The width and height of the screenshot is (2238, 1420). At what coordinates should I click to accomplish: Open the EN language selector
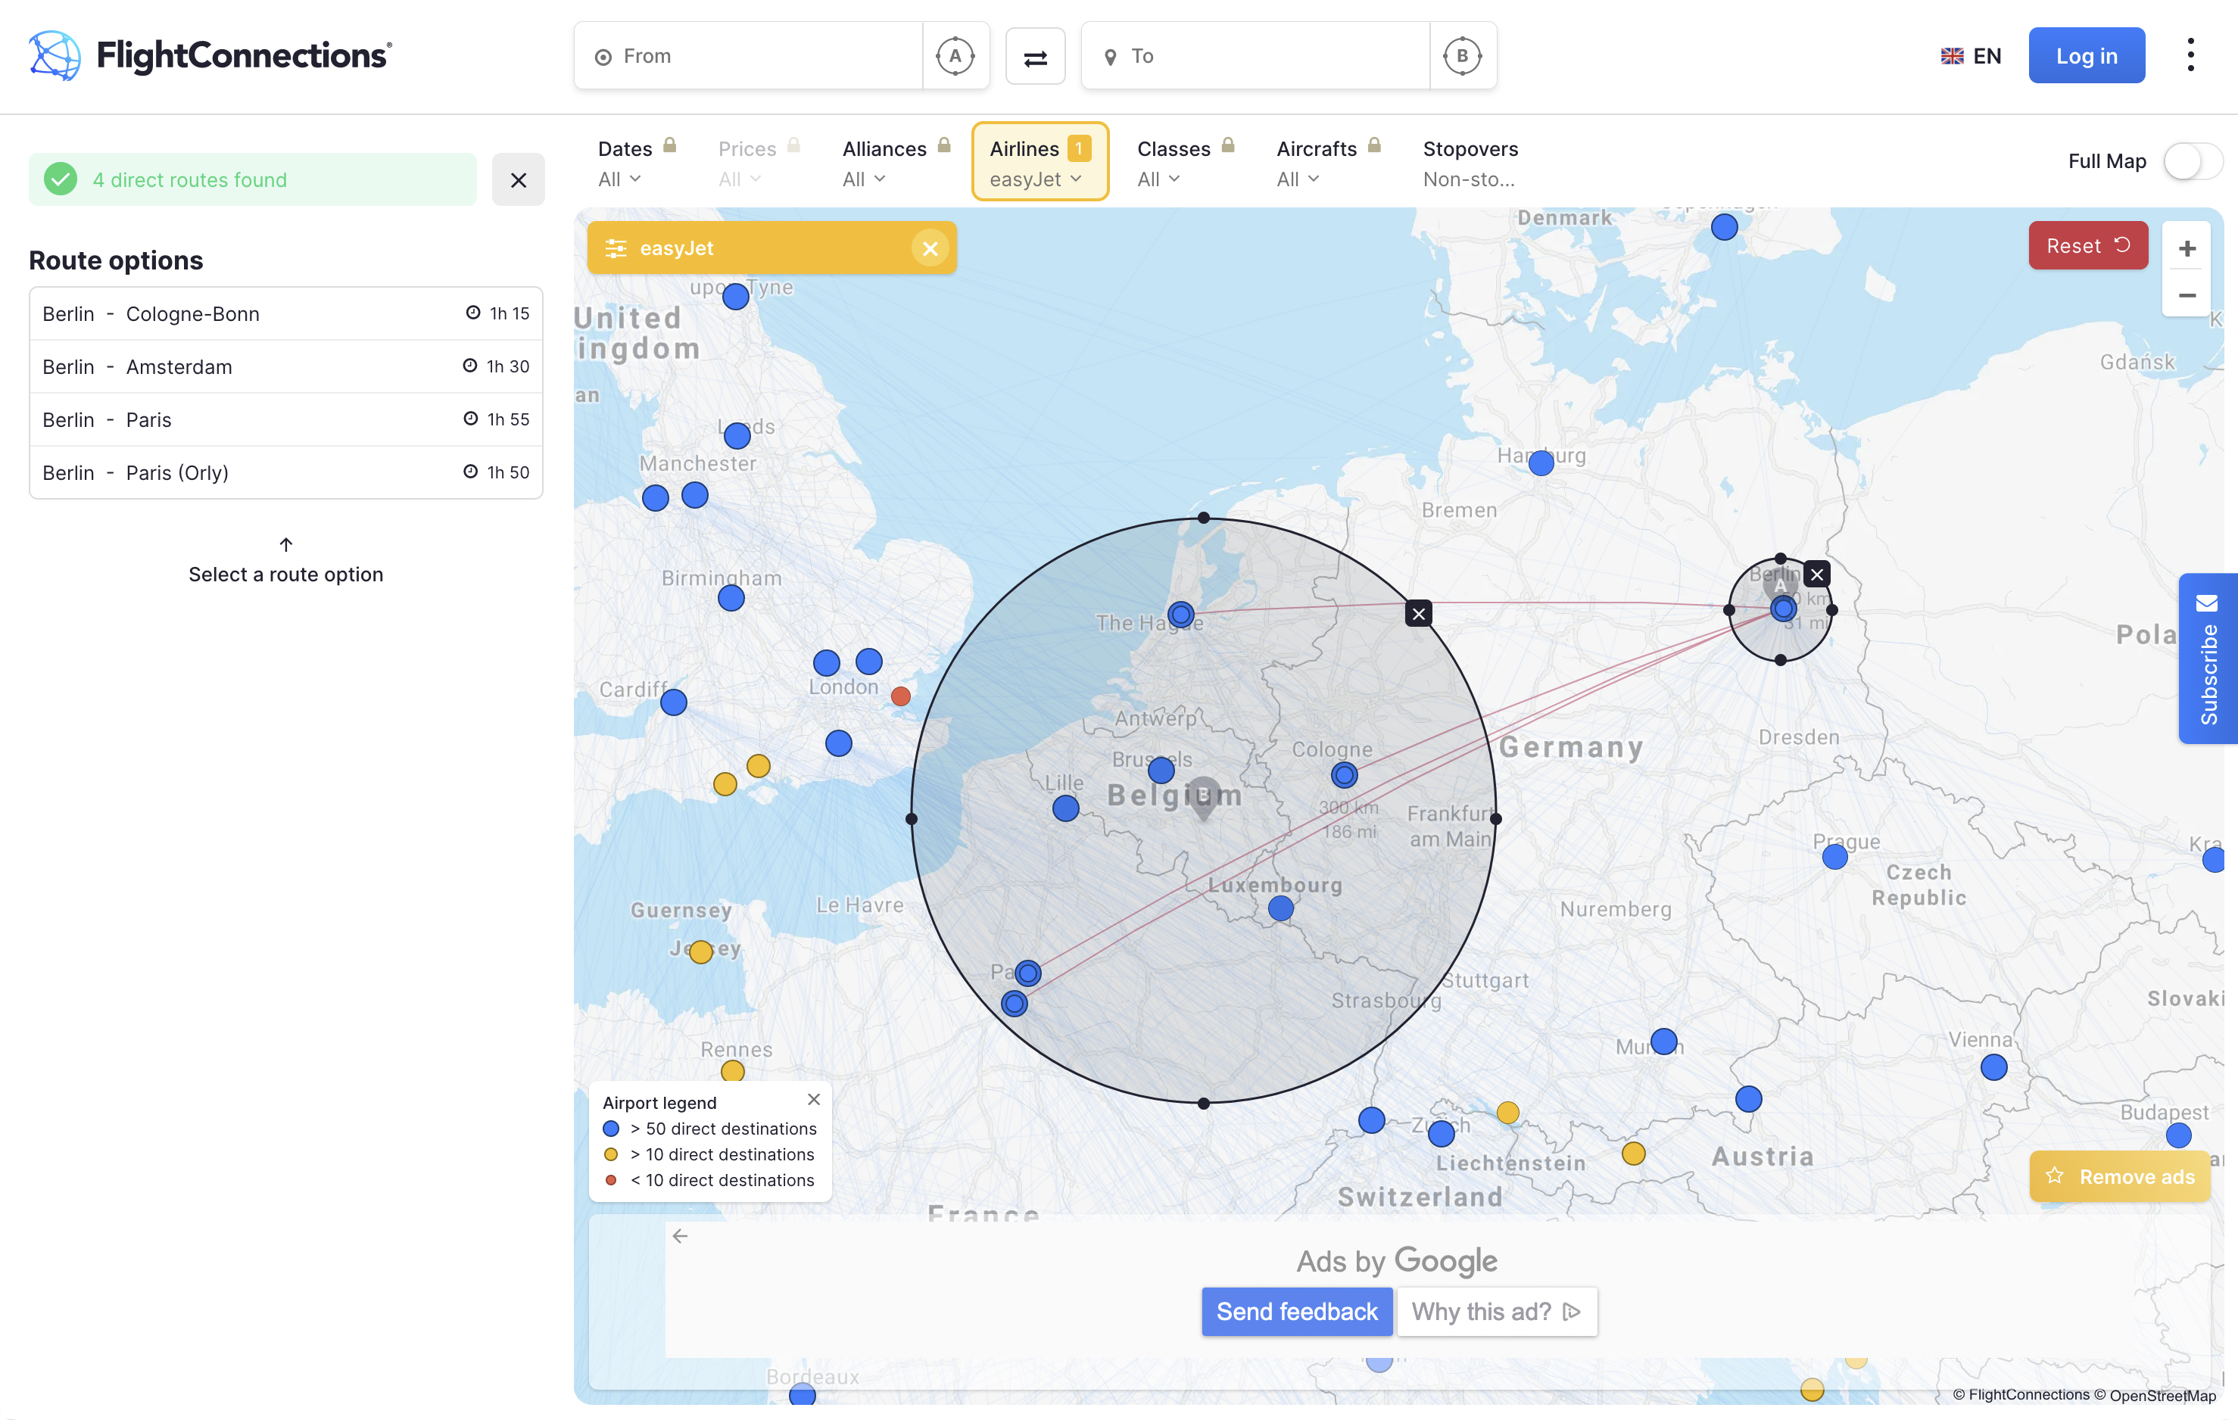click(x=1970, y=57)
